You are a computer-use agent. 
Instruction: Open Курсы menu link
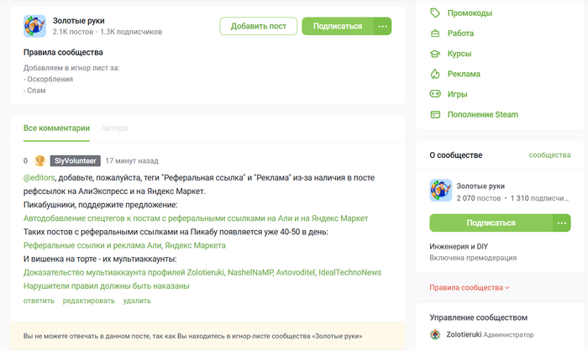click(x=459, y=54)
